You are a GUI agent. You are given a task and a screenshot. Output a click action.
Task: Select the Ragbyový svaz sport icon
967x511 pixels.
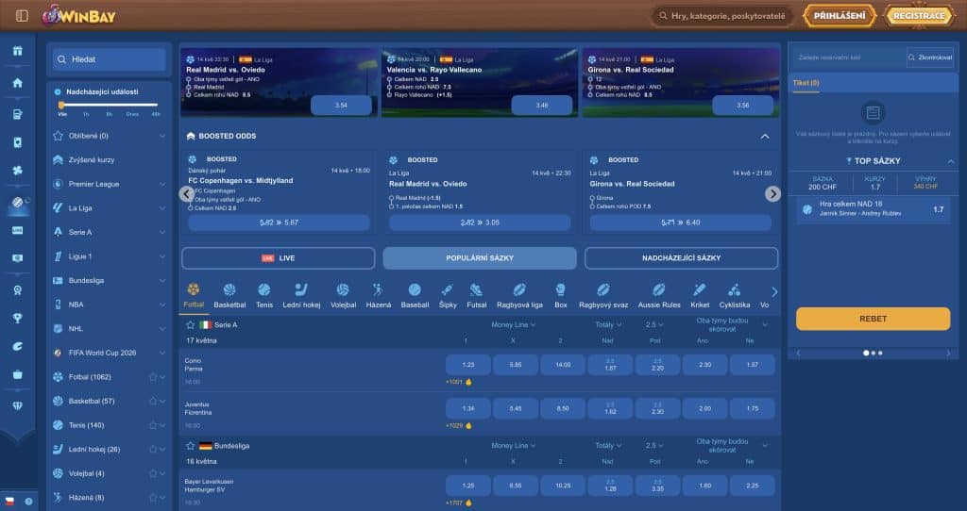tap(603, 295)
